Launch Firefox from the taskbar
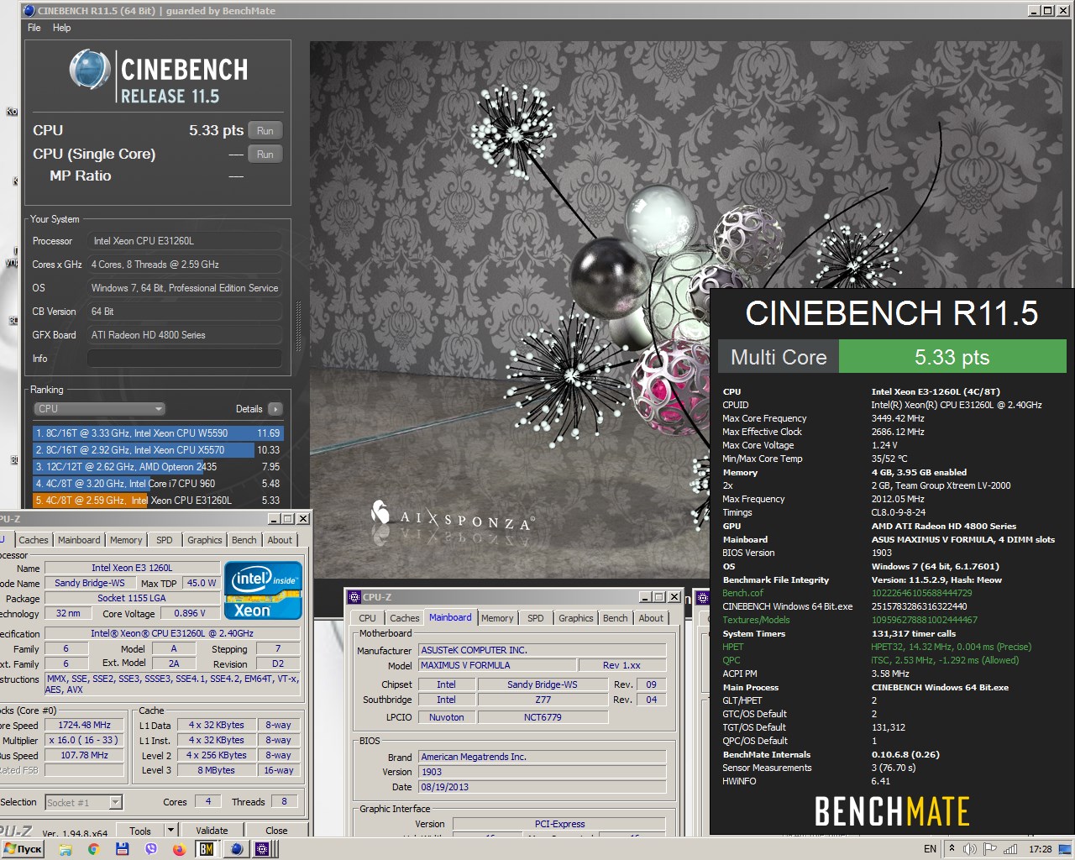 pyautogui.click(x=179, y=849)
